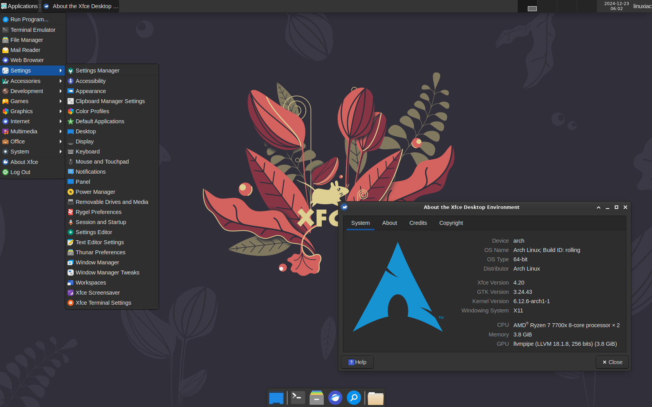652x407 pixels.
Task: Click the Window Manager Tweaks icon
Action: (x=71, y=272)
